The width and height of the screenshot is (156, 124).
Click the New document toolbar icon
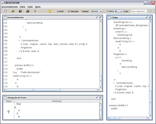(6, 11)
